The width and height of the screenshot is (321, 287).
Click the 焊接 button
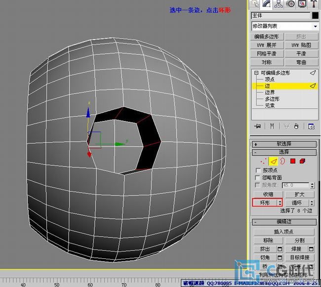click(x=296, y=249)
